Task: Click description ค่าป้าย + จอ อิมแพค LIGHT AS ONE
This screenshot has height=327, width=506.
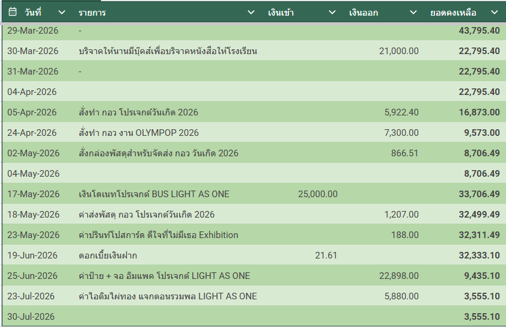Action: pyautogui.click(x=164, y=276)
